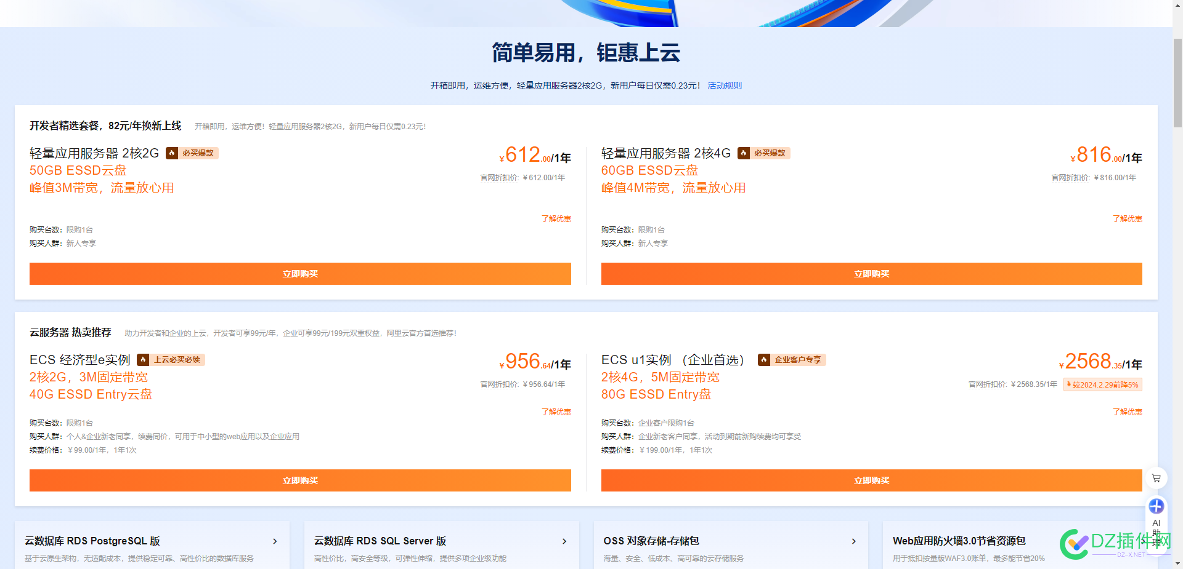Expand the 云数据库 RDS SQL Server 版 card arrow
This screenshot has width=1183, height=569.
click(564, 541)
